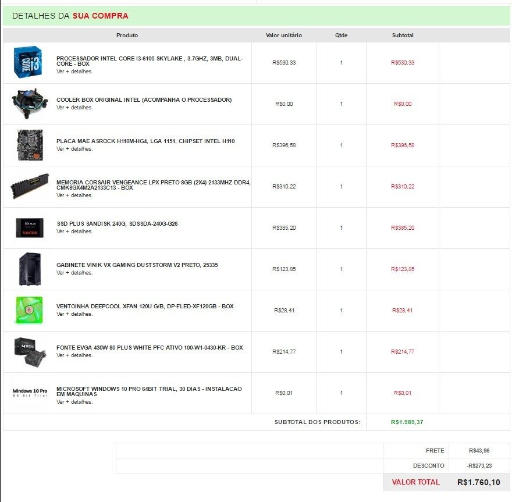Click unit price R$385,20 for SSD
This screenshot has height=502, width=512.
[284, 228]
